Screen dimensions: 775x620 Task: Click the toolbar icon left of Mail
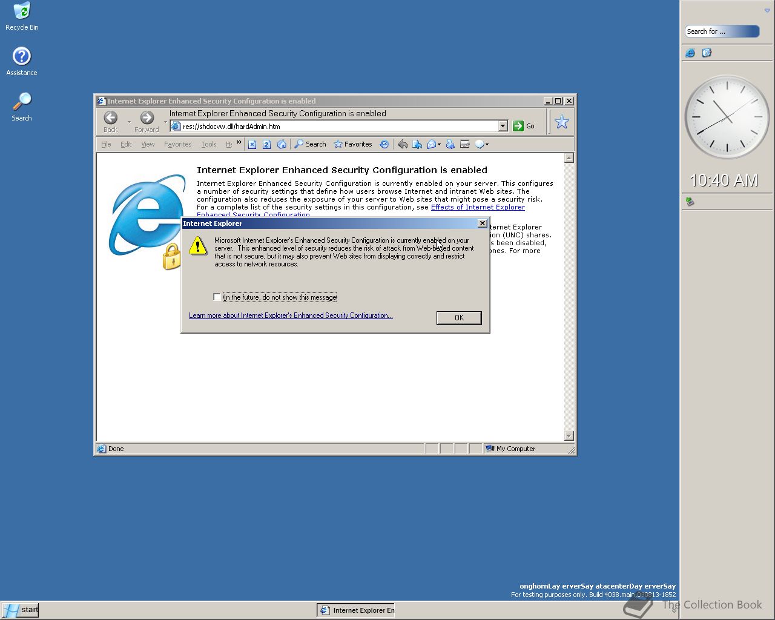click(x=417, y=144)
